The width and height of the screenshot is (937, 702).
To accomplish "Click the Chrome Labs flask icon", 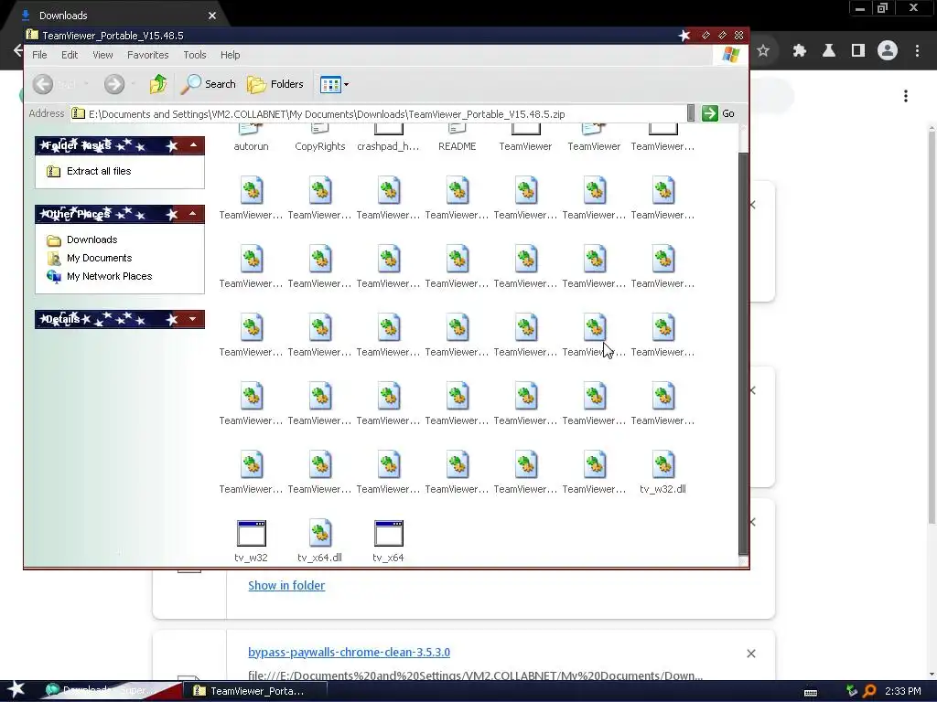I will 829,51.
